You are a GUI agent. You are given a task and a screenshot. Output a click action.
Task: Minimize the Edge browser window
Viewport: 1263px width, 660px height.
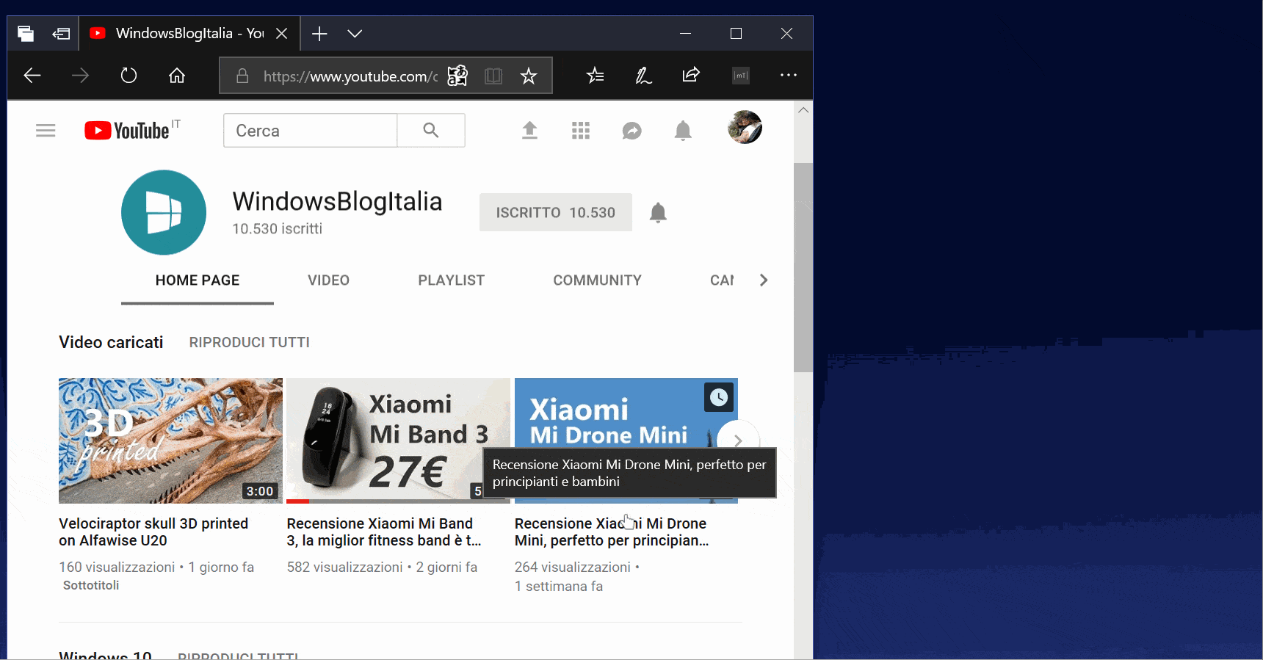pos(685,34)
